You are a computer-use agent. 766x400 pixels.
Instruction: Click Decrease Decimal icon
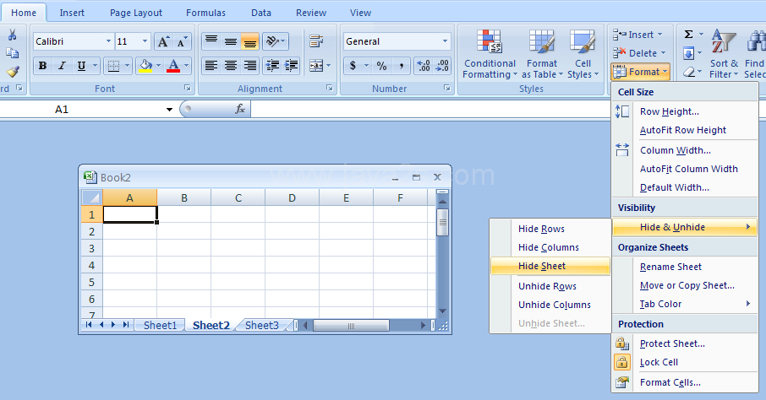click(442, 65)
